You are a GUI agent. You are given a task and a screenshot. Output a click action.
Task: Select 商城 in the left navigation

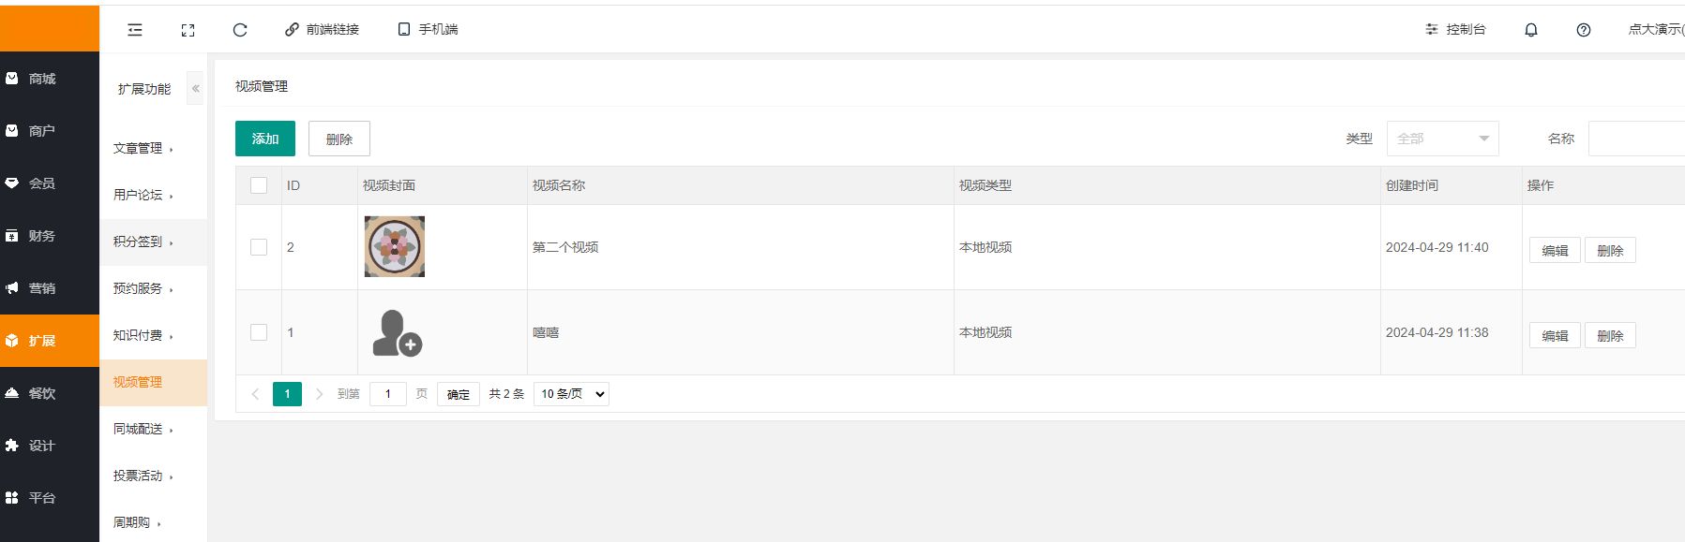pos(42,79)
